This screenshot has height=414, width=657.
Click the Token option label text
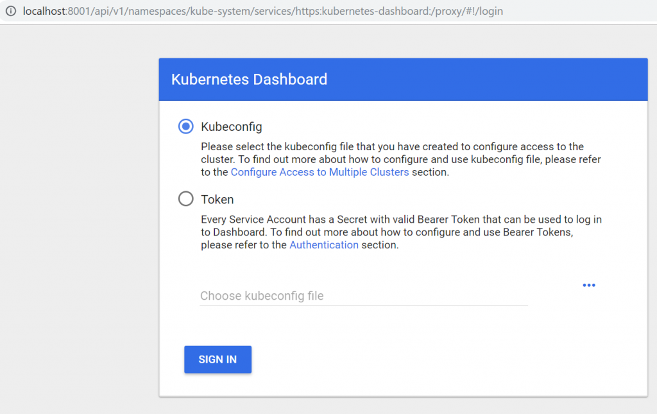tap(218, 200)
